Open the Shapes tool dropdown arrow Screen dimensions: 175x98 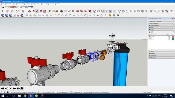26,11
